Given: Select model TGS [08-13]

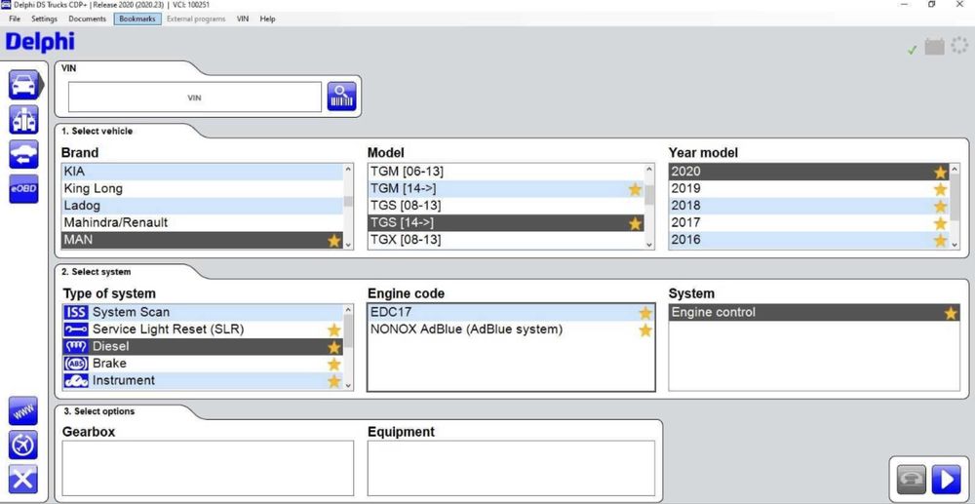Looking at the screenshot, I should pyautogui.click(x=506, y=205).
